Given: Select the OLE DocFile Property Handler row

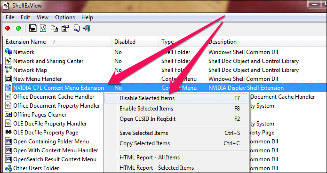Looking at the screenshot, I should [x=50, y=124].
